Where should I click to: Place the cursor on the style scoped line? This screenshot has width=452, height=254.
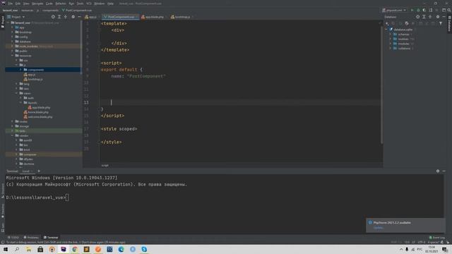tap(119, 129)
